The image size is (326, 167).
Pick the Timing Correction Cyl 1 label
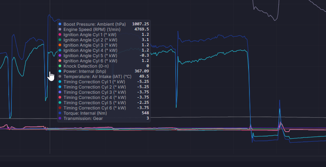tap(94, 82)
